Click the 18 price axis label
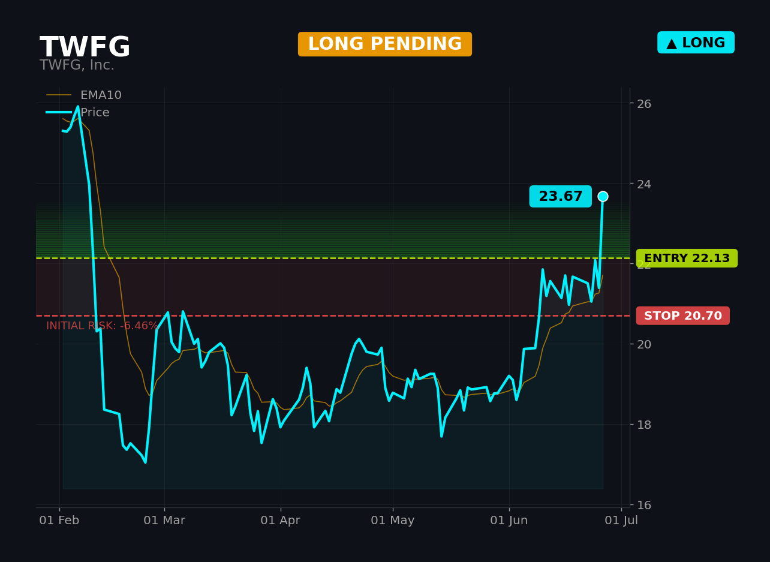The image size is (770, 562). 644,425
